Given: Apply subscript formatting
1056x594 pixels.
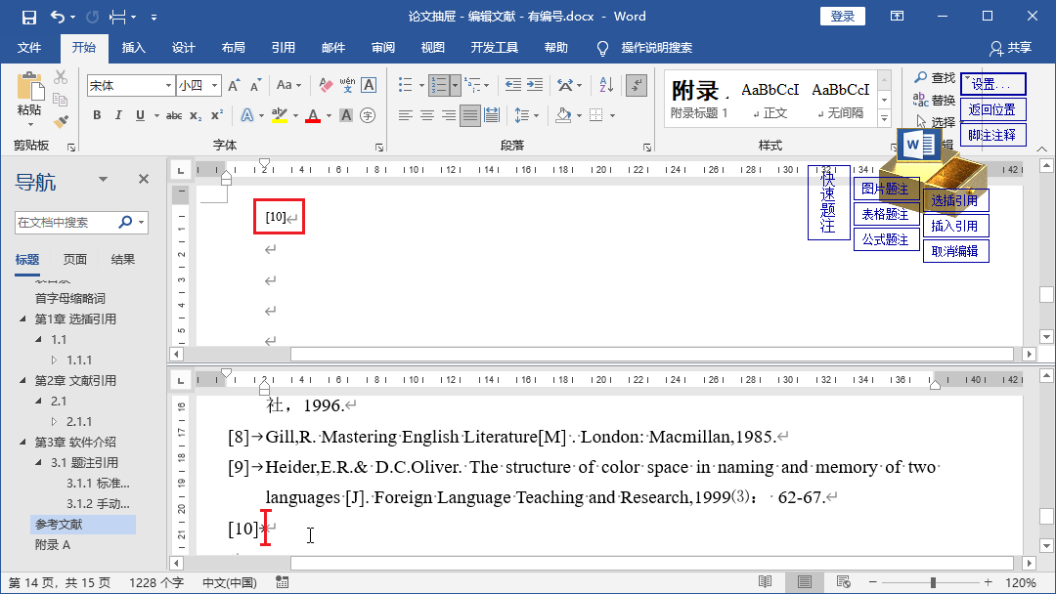Looking at the screenshot, I should 196,115.
